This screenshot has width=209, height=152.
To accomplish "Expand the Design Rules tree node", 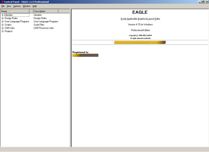I will pos(3,18).
